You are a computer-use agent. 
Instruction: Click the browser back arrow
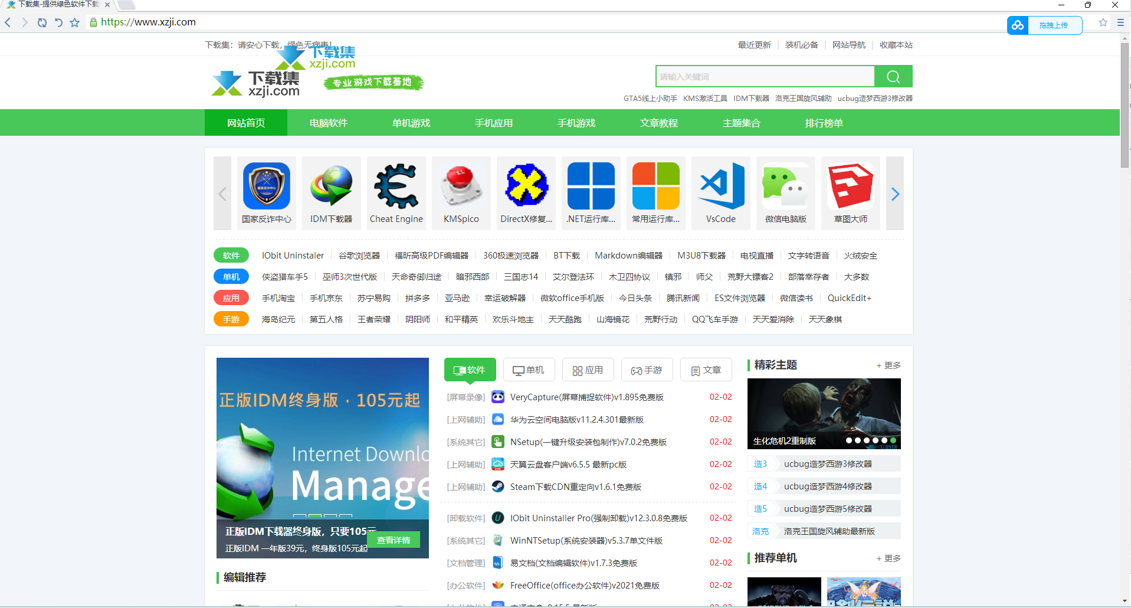coord(8,22)
